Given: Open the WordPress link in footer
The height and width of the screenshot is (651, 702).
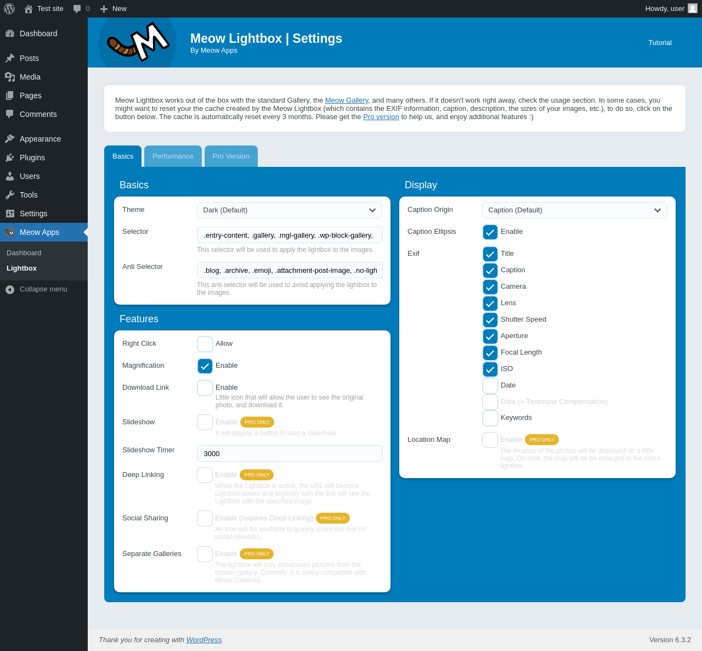Looking at the screenshot, I should pyautogui.click(x=204, y=640).
